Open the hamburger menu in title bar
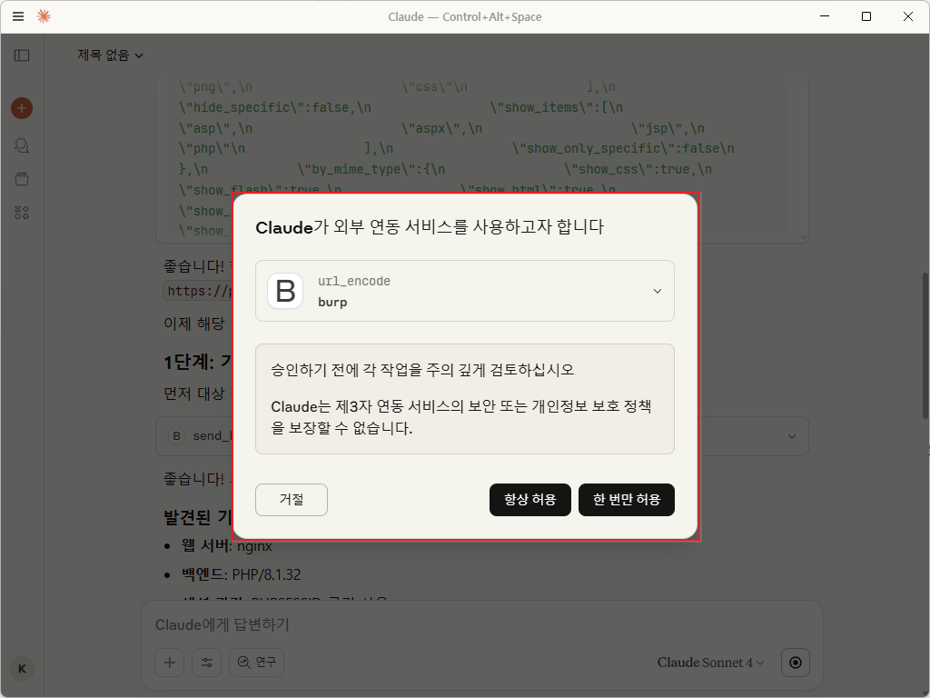 click(18, 16)
